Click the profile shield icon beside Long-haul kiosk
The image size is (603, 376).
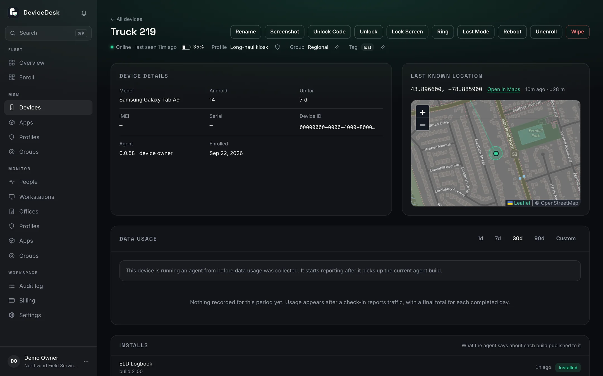(x=277, y=47)
